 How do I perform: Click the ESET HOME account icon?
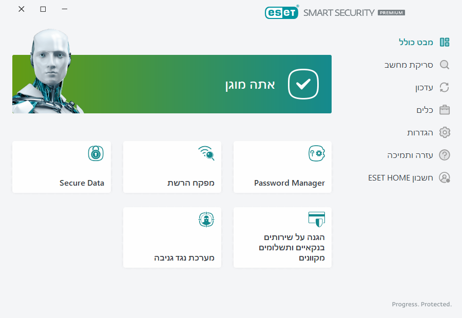pyautogui.click(x=445, y=177)
